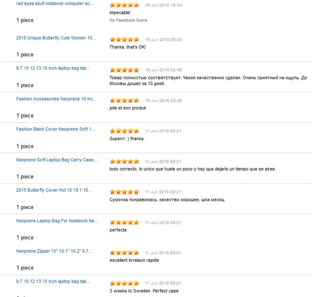The height and width of the screenshot is (297, 332).
Task: Click stars above 'jolie et bon produit' review
Action: pyautogui.click(x=124, y=100)
